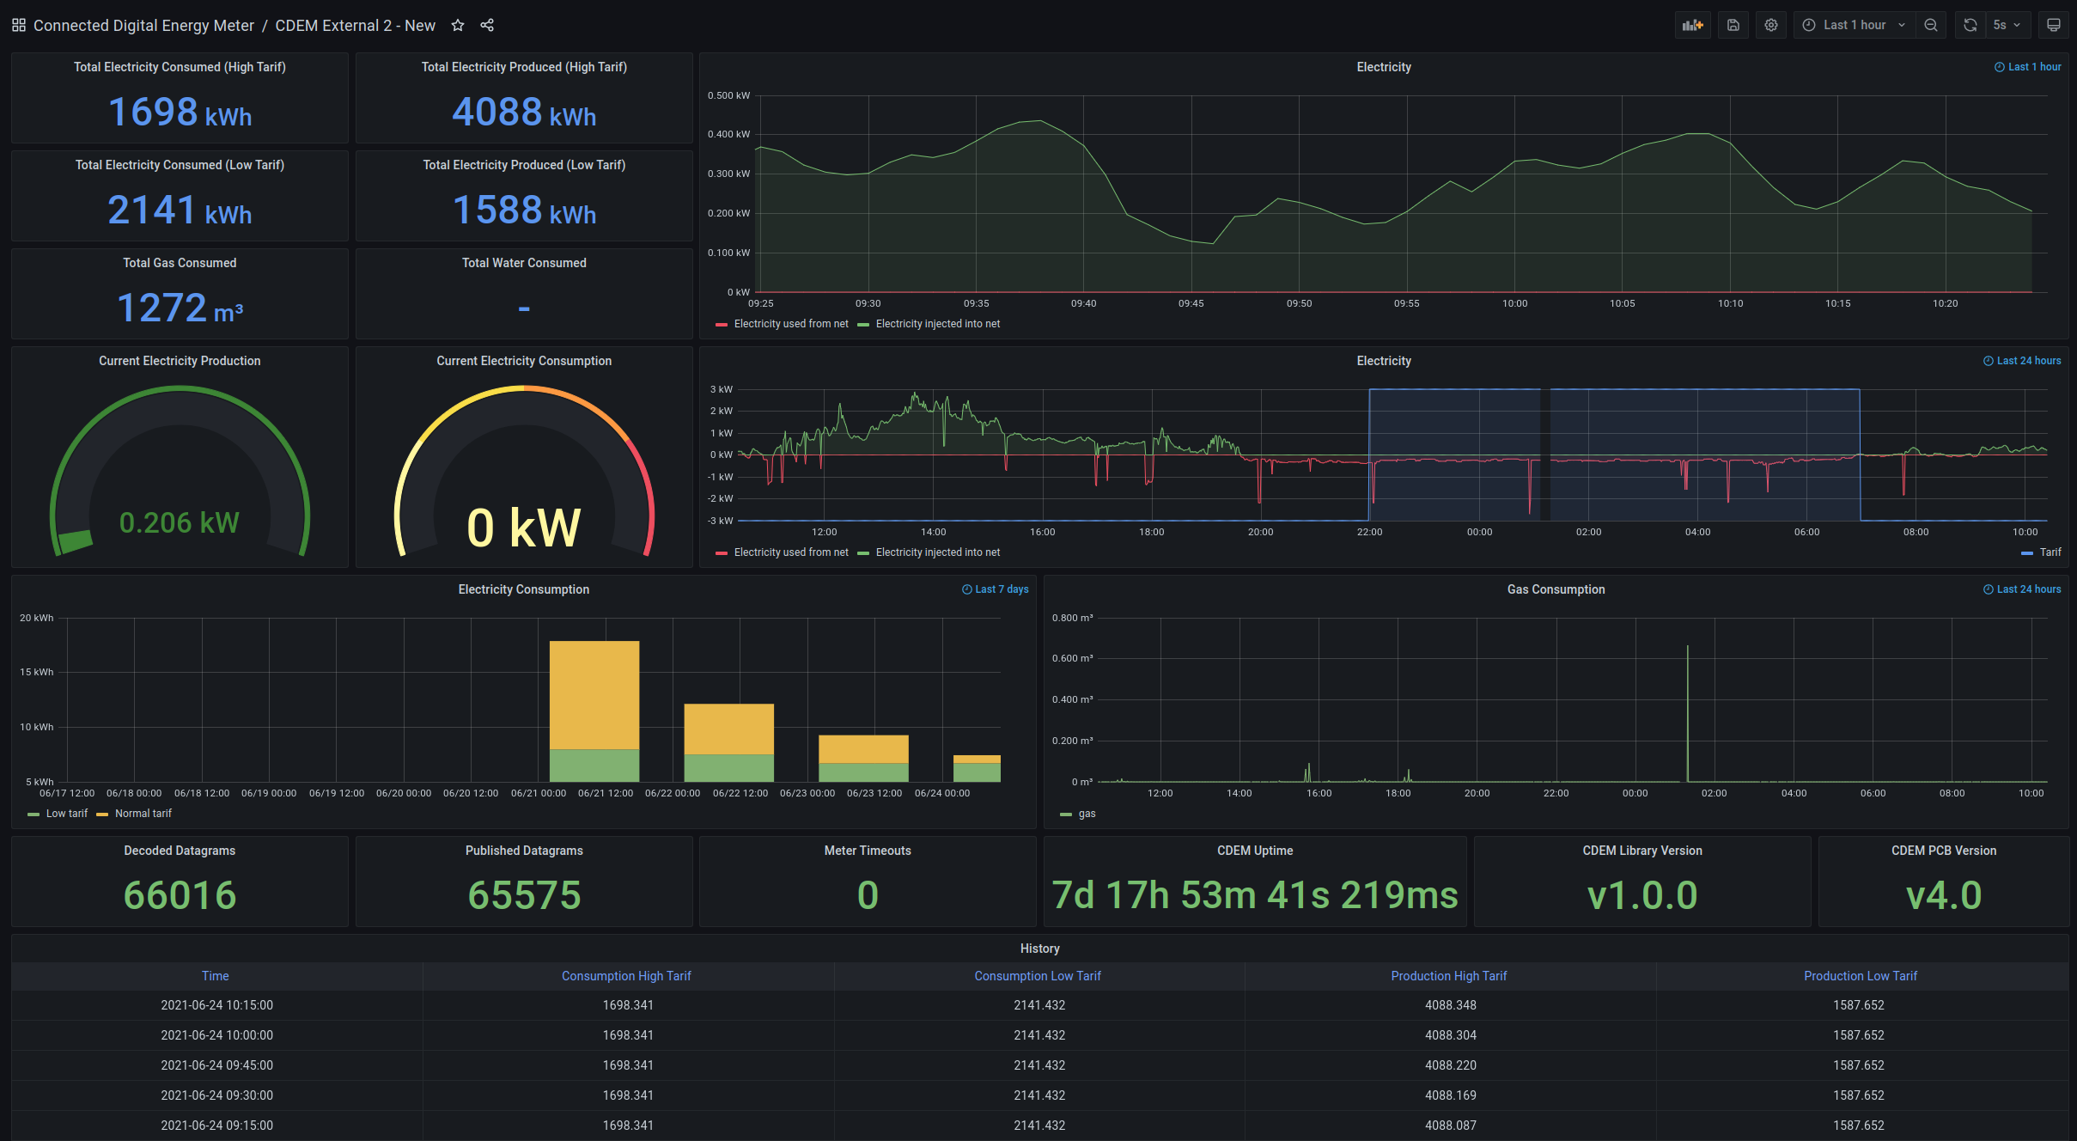Enable kiosk TV view mode
Image resolution: width=2077 pixels, height=1141 pixels.
tap(2055, 24)
